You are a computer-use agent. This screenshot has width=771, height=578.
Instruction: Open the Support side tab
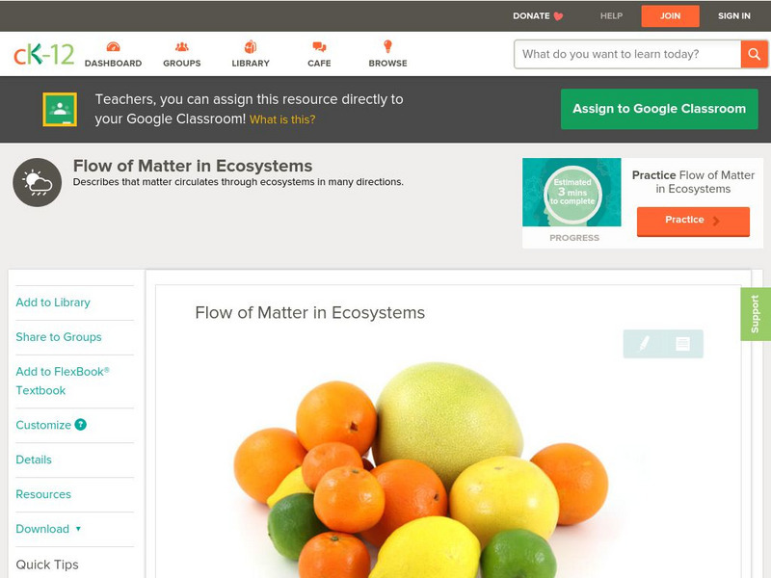(x=756, y=314)
